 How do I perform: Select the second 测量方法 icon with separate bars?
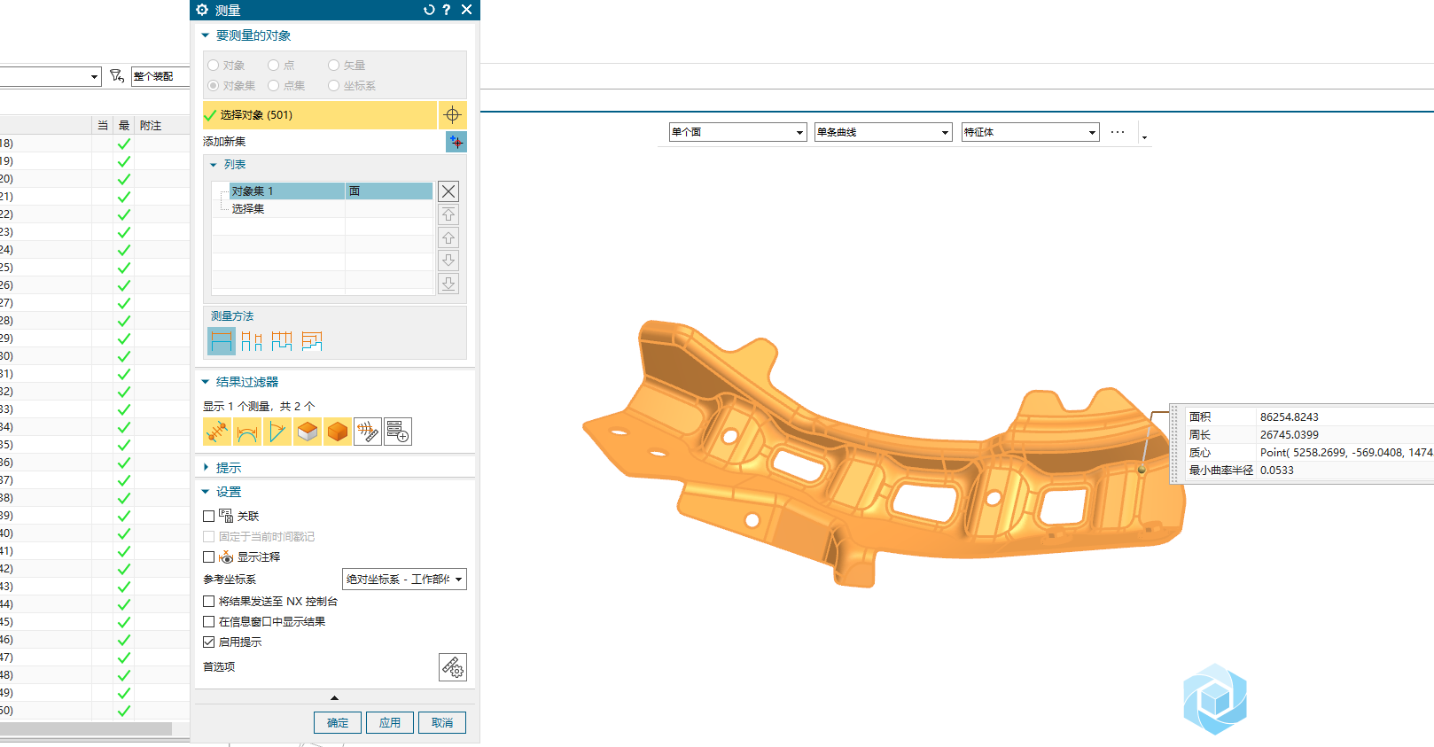coord(252,341)
